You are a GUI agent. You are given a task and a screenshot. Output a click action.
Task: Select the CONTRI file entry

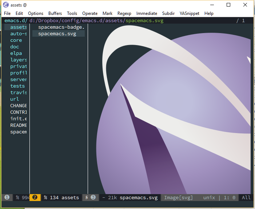[x=19, y=112]
